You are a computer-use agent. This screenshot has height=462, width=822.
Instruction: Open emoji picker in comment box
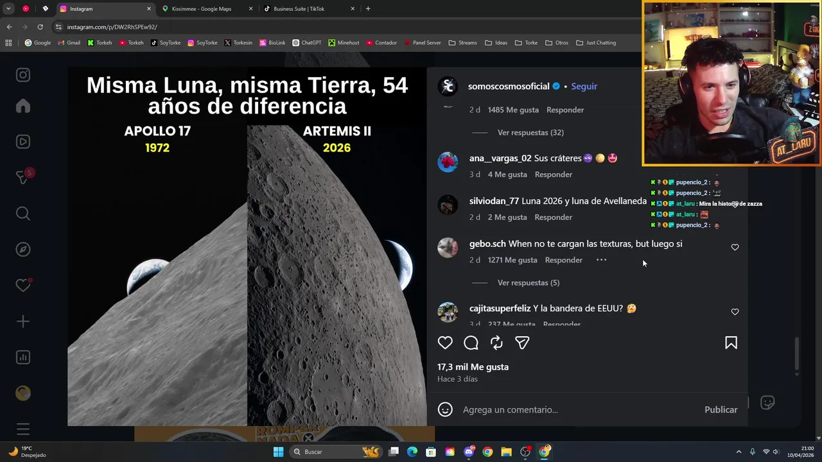[x=444, y=409]
